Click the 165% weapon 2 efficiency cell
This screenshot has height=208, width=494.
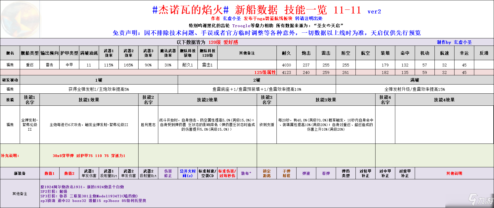[129, 65]
